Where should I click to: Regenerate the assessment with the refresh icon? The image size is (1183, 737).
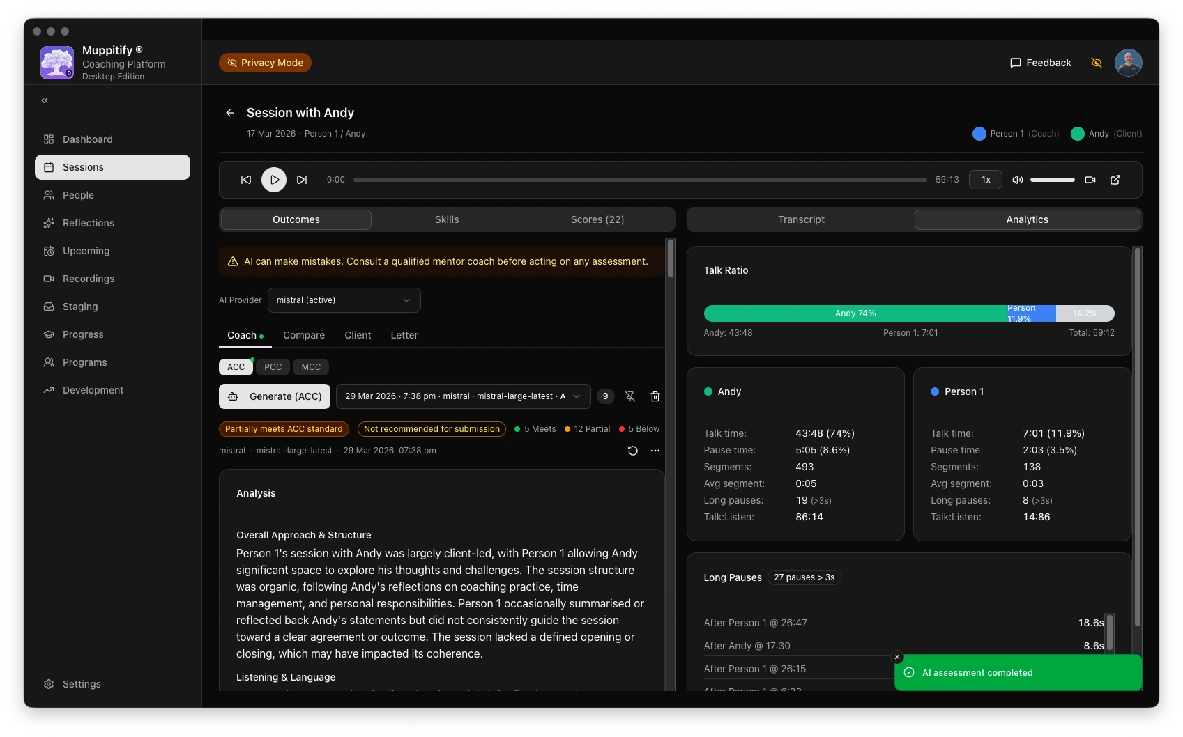click(633, 451)
